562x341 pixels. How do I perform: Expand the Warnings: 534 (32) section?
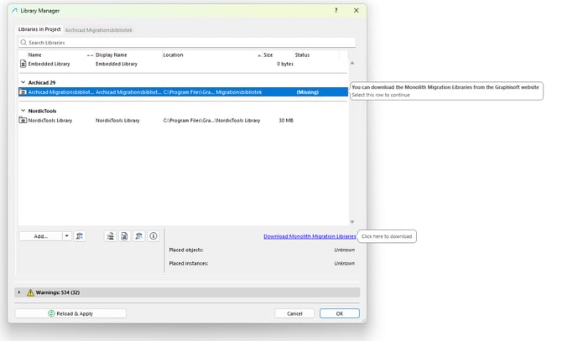point(19,292)
